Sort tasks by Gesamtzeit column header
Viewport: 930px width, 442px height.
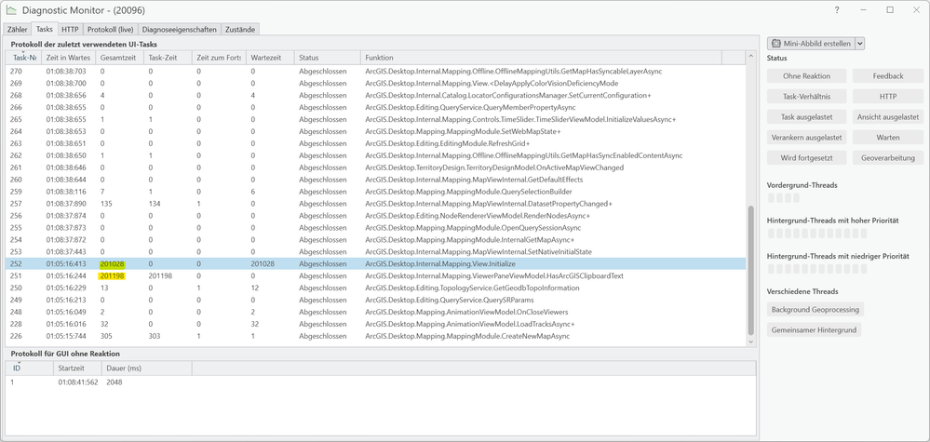pos(119,58)
